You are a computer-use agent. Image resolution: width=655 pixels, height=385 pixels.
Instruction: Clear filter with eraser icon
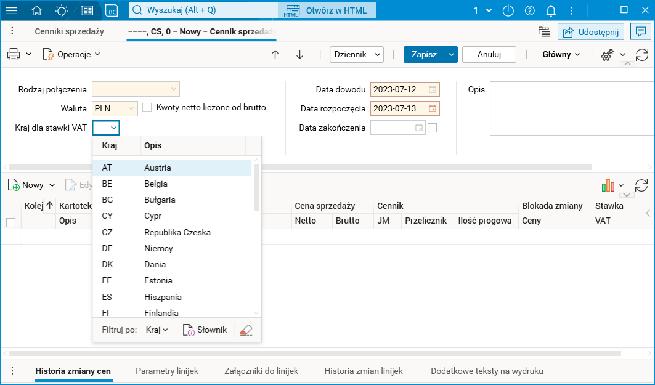coord(246,330)
